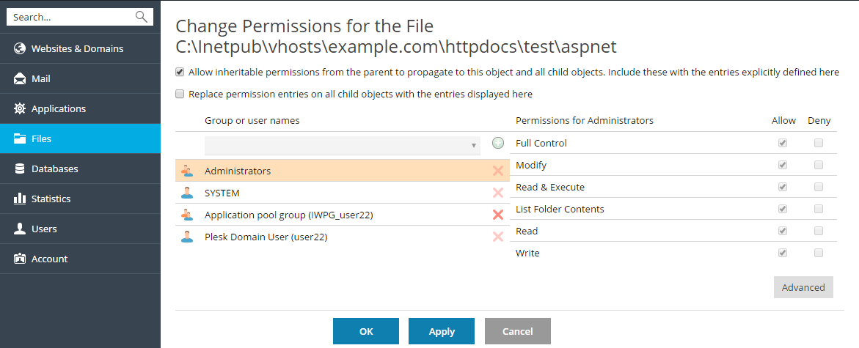Remove Administrators using its red X
859x348 pixels.
pos(498,171)
